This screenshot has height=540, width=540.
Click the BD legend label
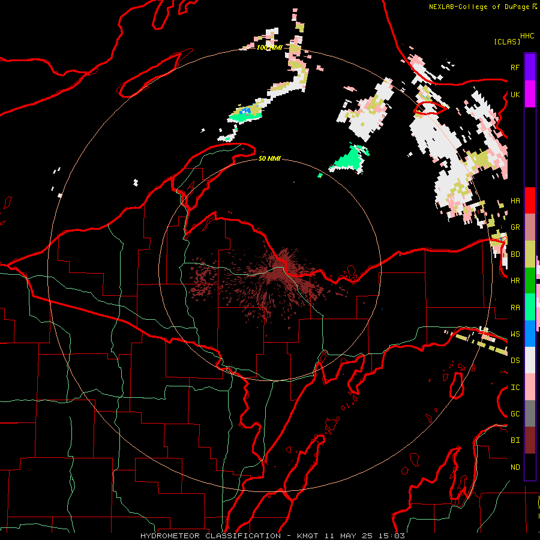click(x=515, y=254)
